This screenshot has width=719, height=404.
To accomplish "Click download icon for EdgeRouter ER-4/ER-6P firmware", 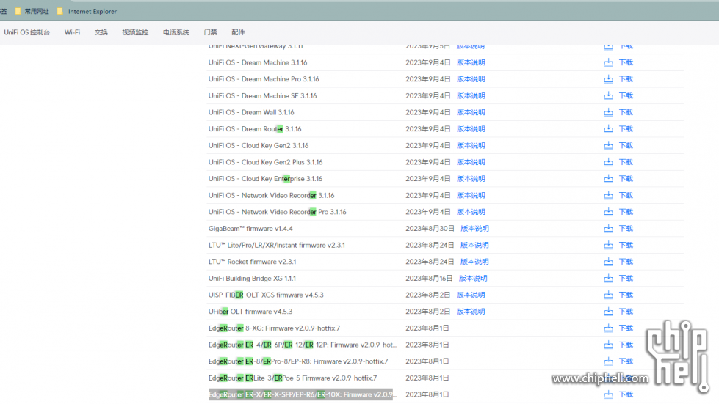I will (608, 345).
